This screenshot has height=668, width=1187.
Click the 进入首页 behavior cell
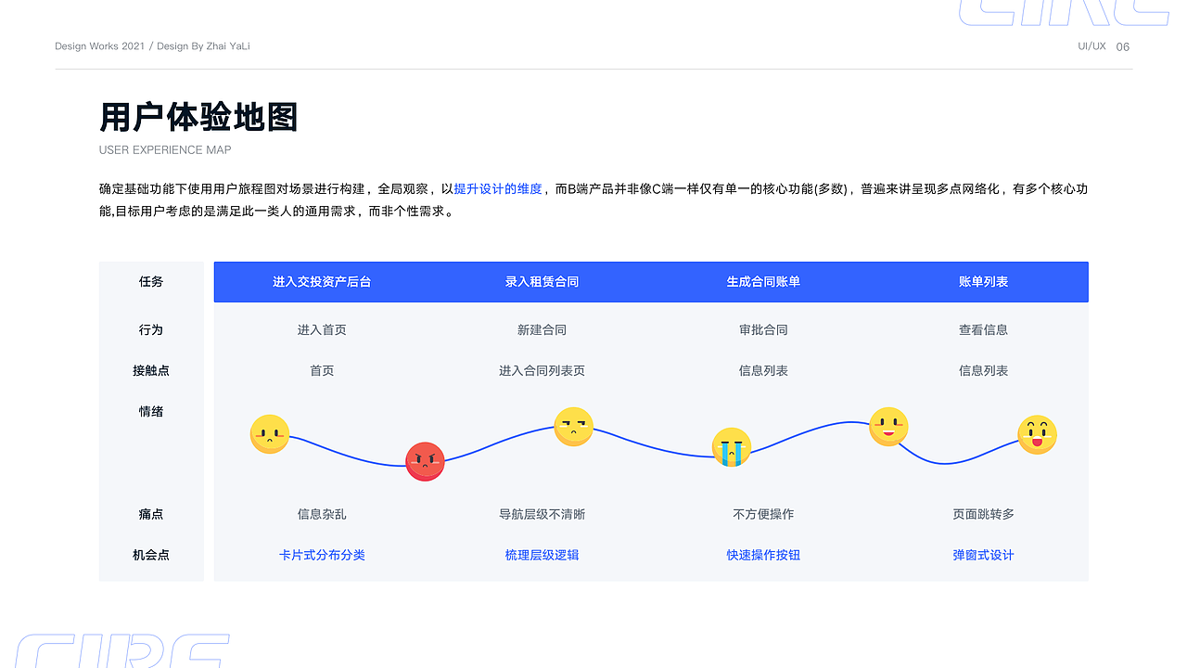[322, 330]
